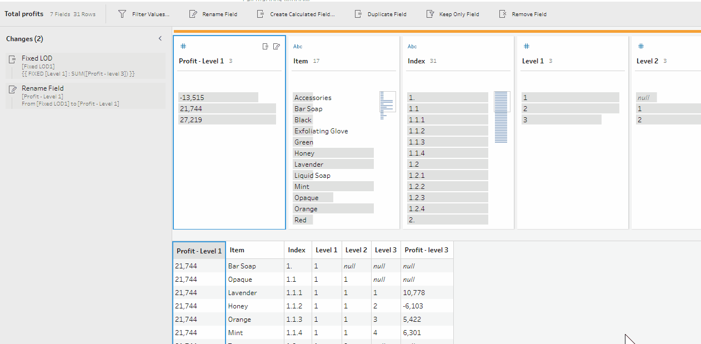Click the Remove Field icon
The image size is (701, 344).
tap(503, 14)
